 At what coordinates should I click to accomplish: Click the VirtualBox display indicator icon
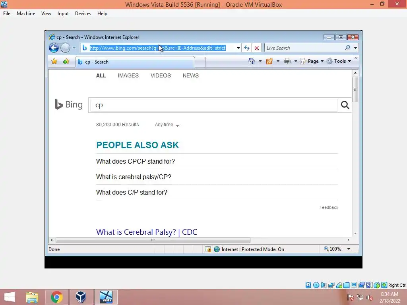tap(354, 285)
